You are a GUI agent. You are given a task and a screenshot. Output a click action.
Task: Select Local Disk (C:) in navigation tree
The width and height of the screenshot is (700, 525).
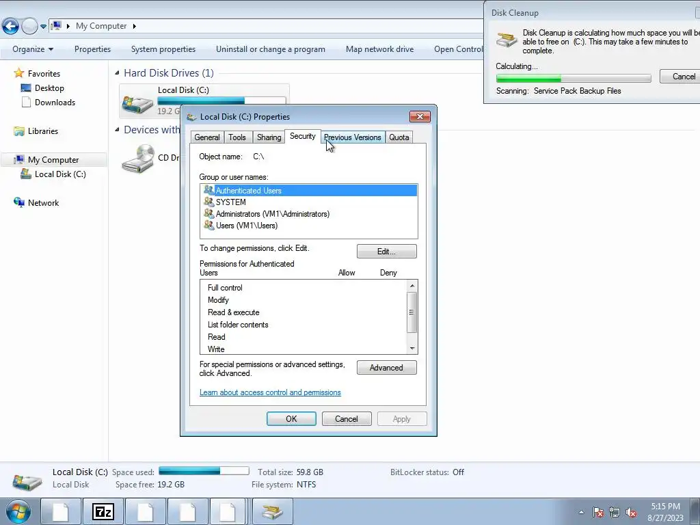60,174
